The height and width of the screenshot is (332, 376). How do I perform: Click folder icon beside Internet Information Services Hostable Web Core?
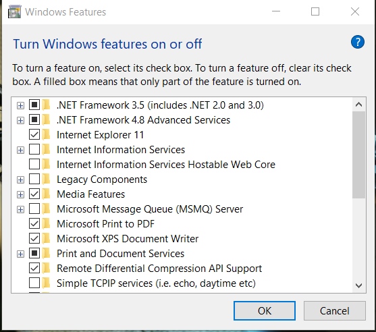[46, 164]
